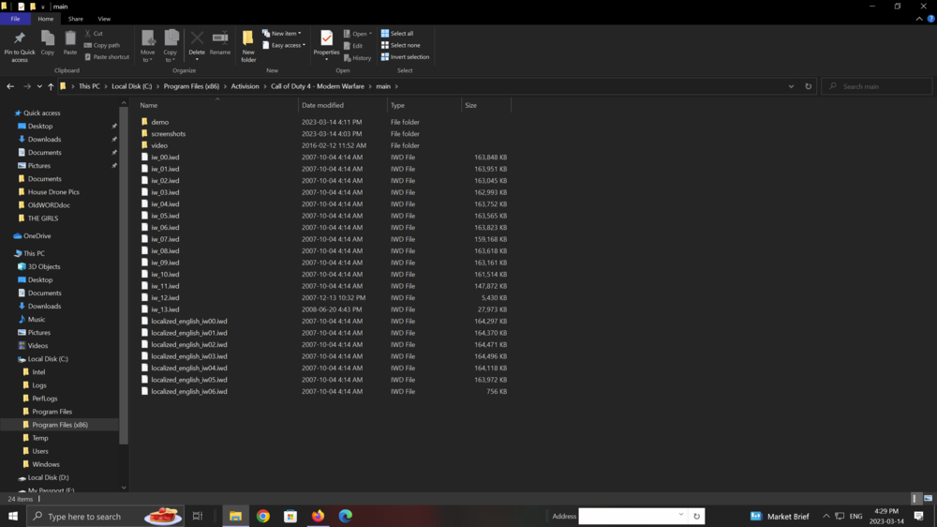Refresh the current folder view

809,86
